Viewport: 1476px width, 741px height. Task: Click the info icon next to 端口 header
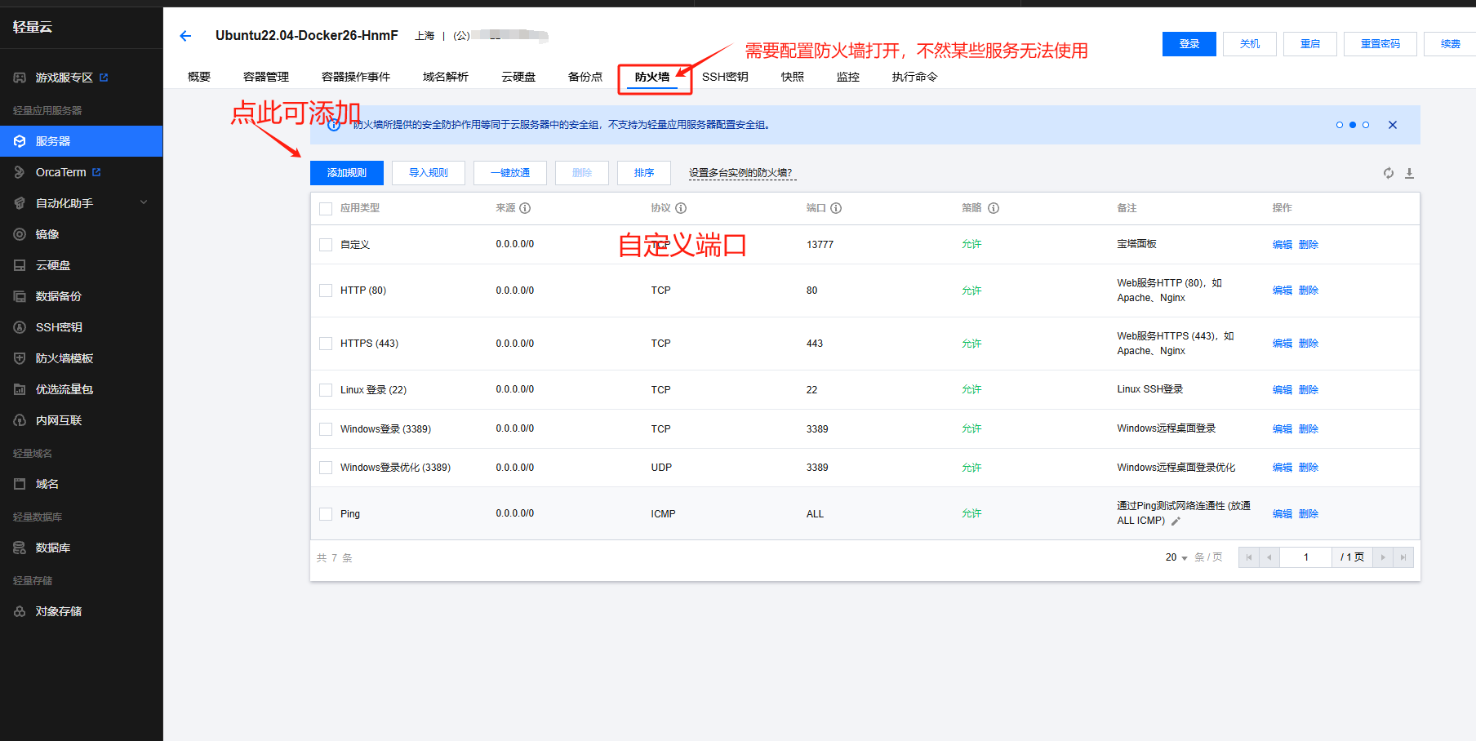coord(836,208)
